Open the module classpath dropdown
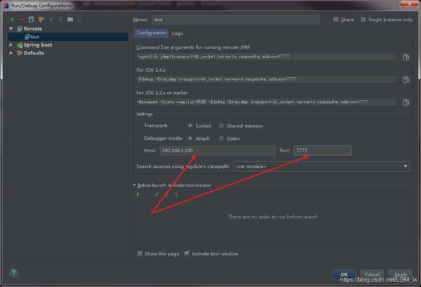 point(405,166)
